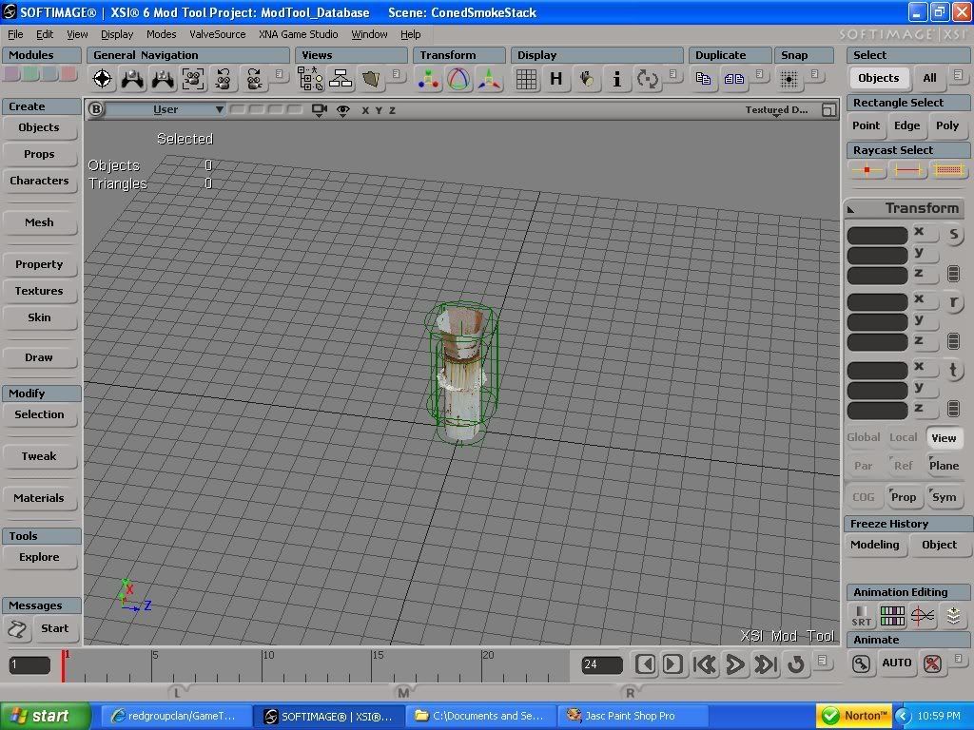974x730 pixels.
Task: Select the Translate tool t icon
Action: (953, 371)
